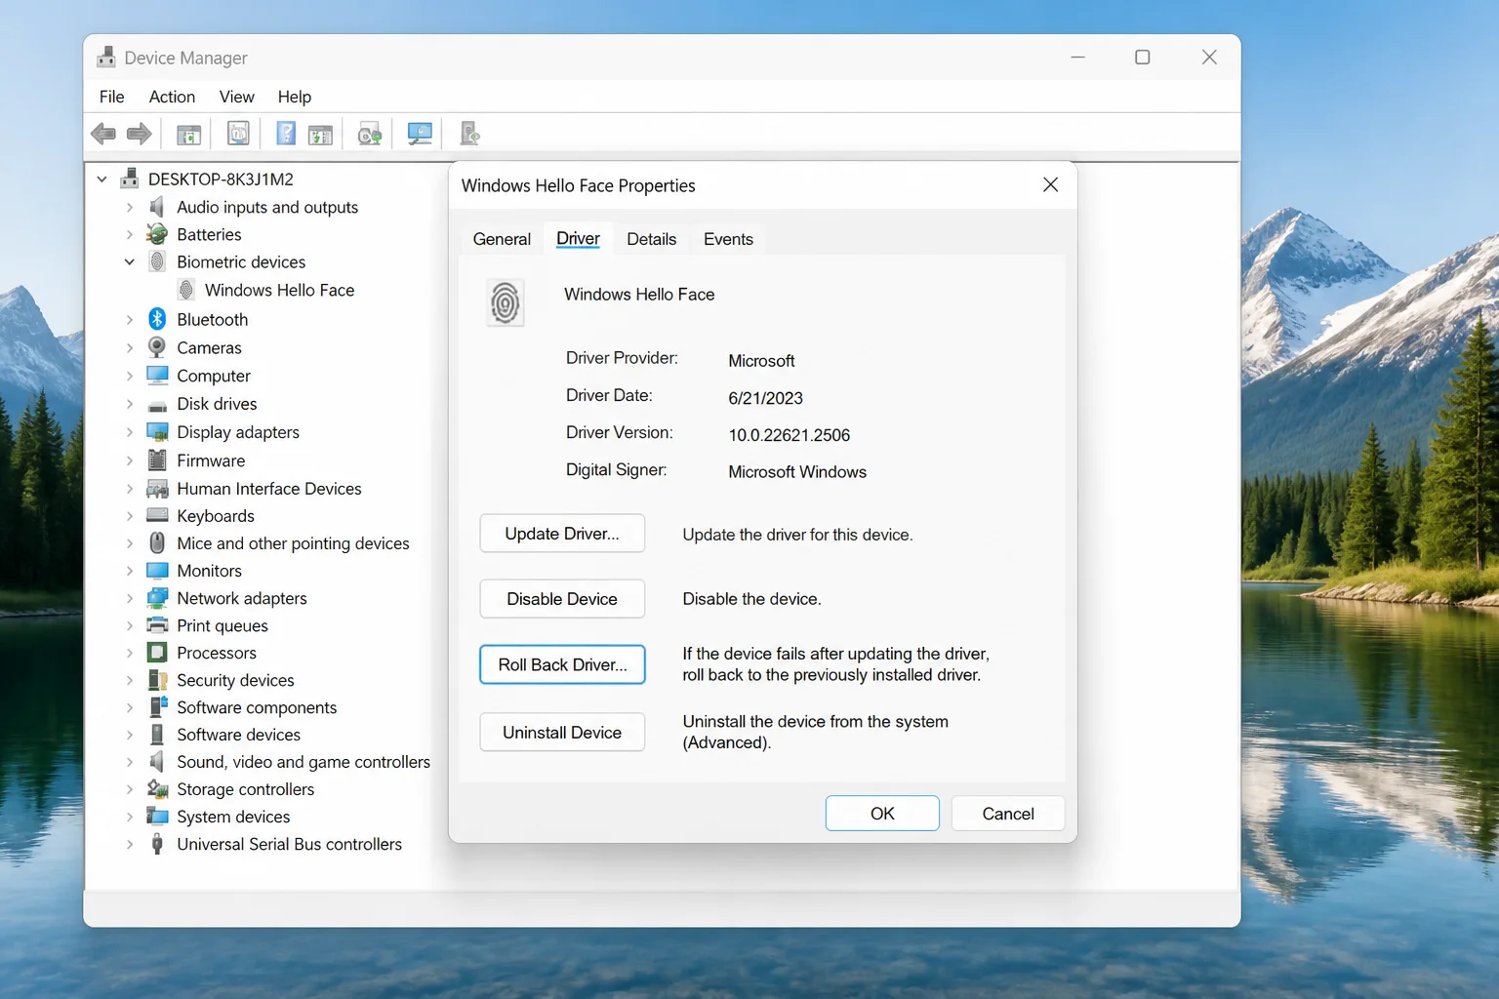Viewport: 1499px width, 999px height.
Task: Click the Back arrow in the toolbar
Action: (103, 134)
